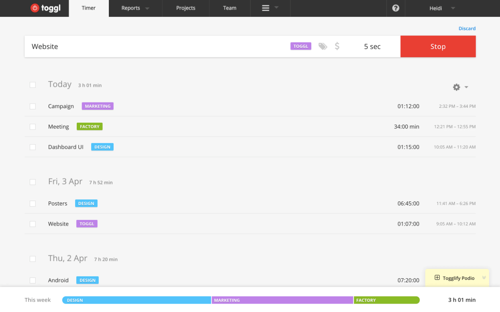Click the 11:41 AM – 6:26 PM time range
Screen dimensions: 500x312
click(456, 204)
